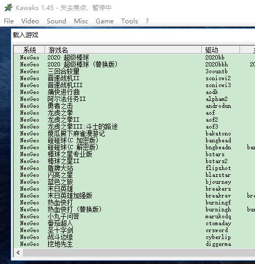Click the blazstar driver cell
The image size is (255, 264).
(x=218, y=175)
